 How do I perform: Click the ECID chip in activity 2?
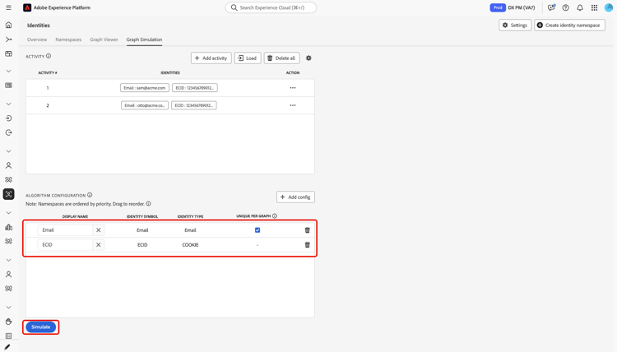194,105
